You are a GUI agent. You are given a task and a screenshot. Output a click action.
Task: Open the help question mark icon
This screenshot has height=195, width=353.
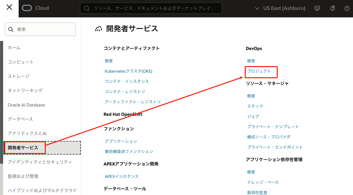tap(347, 8)
